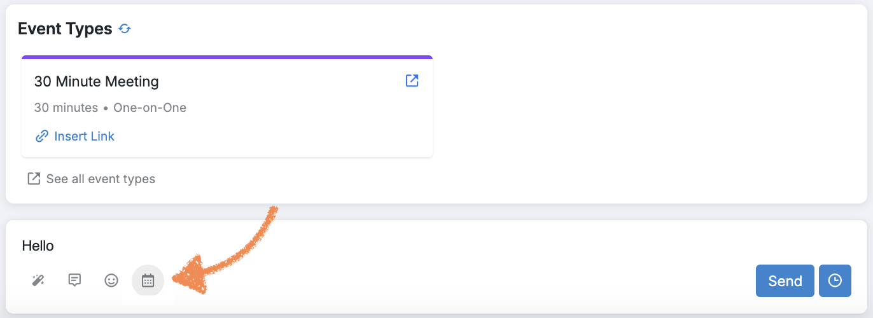Click the refresh icon beside Event Types
Viewport: 873px width, 318px height.
(125, 29)
